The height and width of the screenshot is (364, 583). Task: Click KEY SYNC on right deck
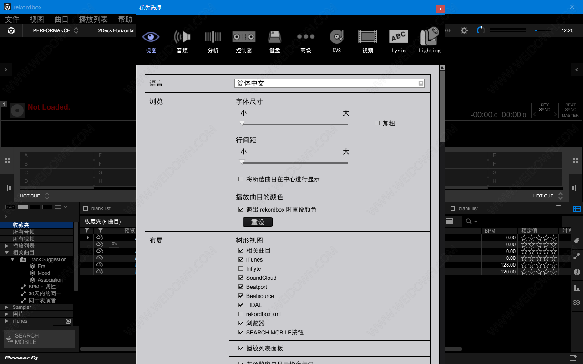(545, 107)
